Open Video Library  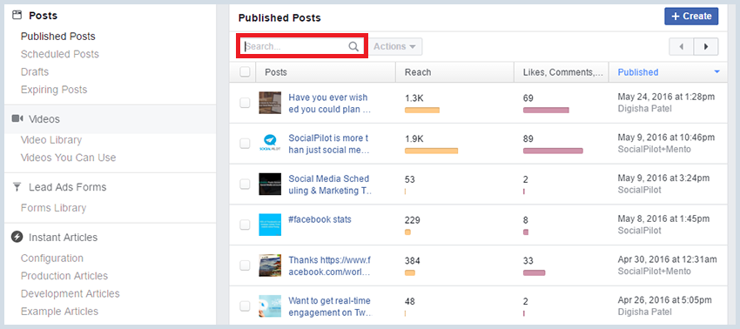point(51,140)
